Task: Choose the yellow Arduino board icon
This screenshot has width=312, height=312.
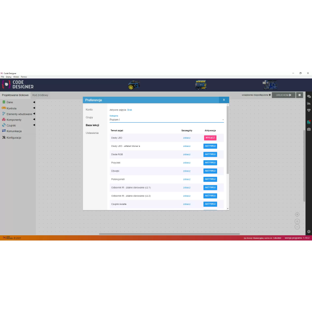Action: click(201, 85)
